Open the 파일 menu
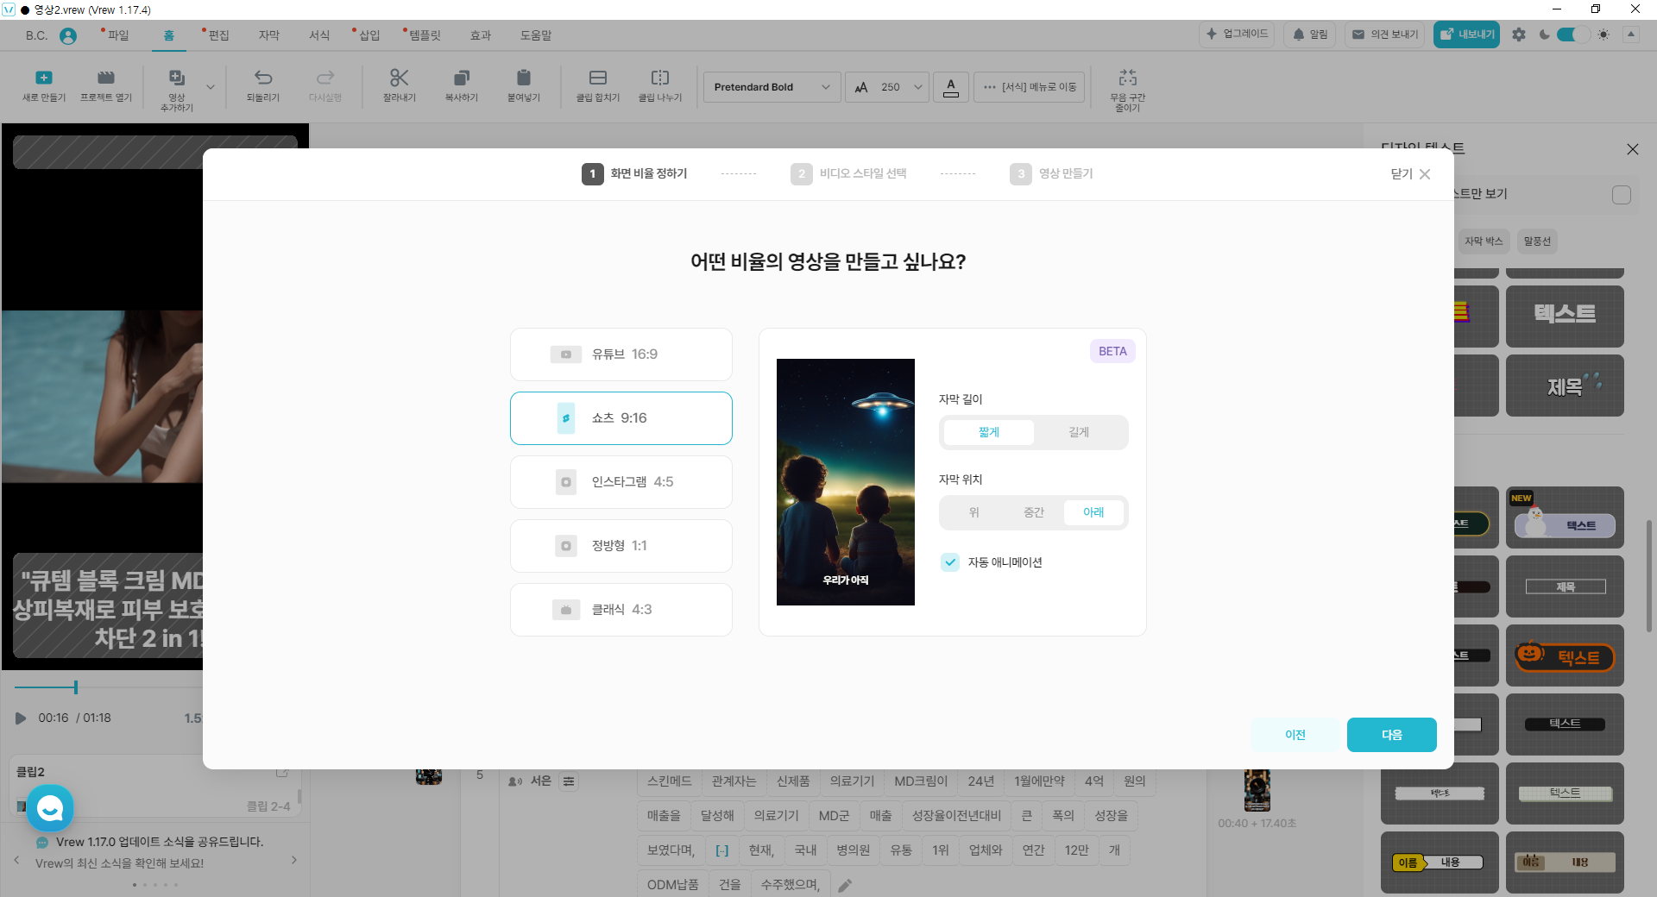Viewport: 1657px width, 897px height. point(117,35)
